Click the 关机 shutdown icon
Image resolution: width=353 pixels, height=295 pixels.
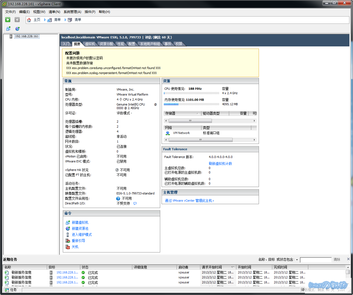point(68,247)
